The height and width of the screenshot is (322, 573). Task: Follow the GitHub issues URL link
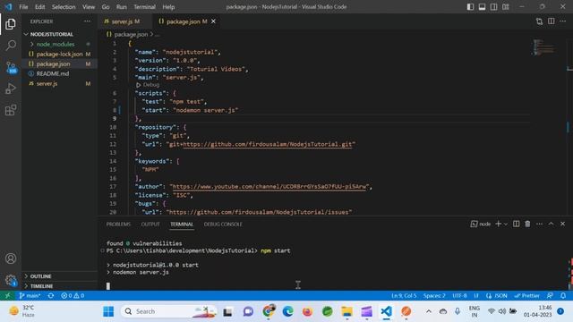(x=259, y=212)
